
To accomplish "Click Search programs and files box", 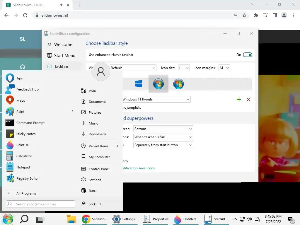I will coord(40,204).
